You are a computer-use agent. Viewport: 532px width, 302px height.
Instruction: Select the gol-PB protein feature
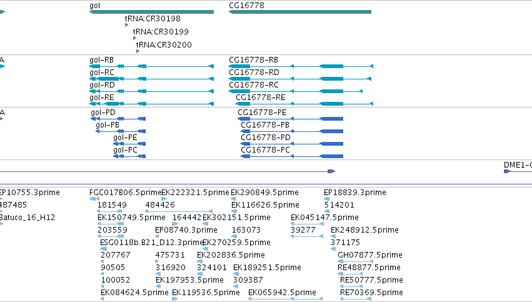pos(121,131)
